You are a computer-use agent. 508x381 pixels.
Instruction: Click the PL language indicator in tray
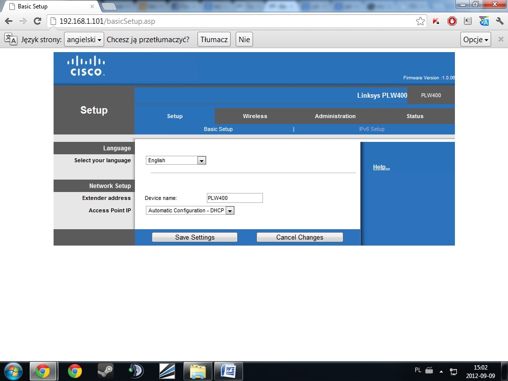click(418, 370)
